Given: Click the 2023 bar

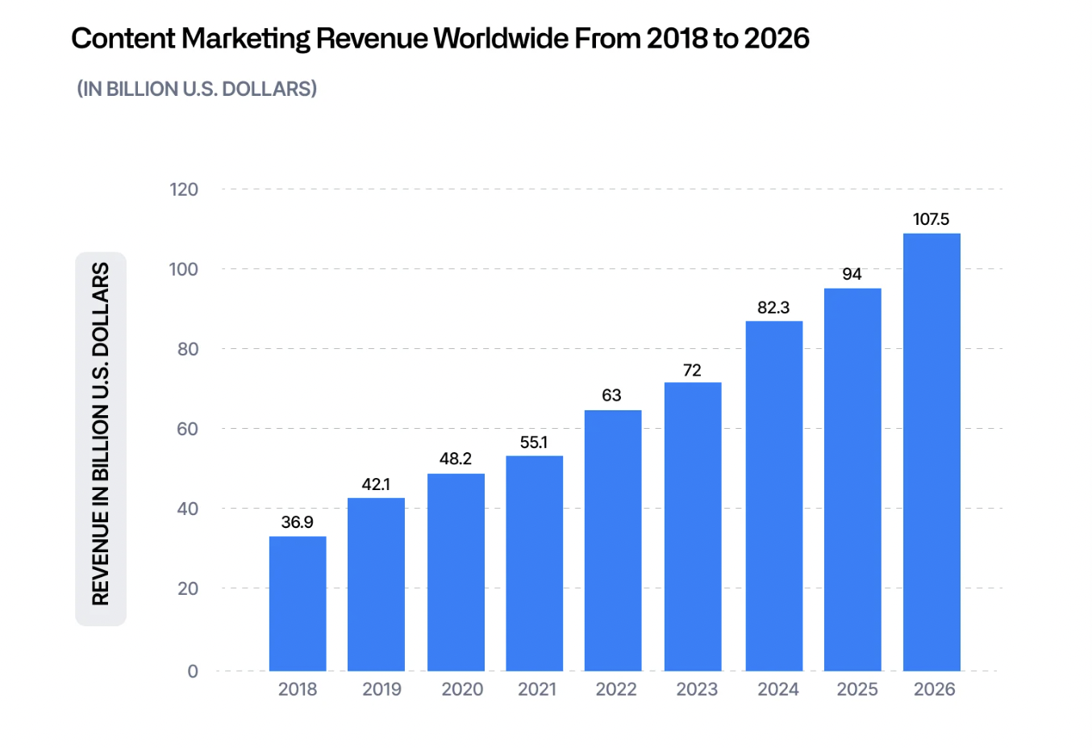Looking at the screenshot, I should (693, 526).
